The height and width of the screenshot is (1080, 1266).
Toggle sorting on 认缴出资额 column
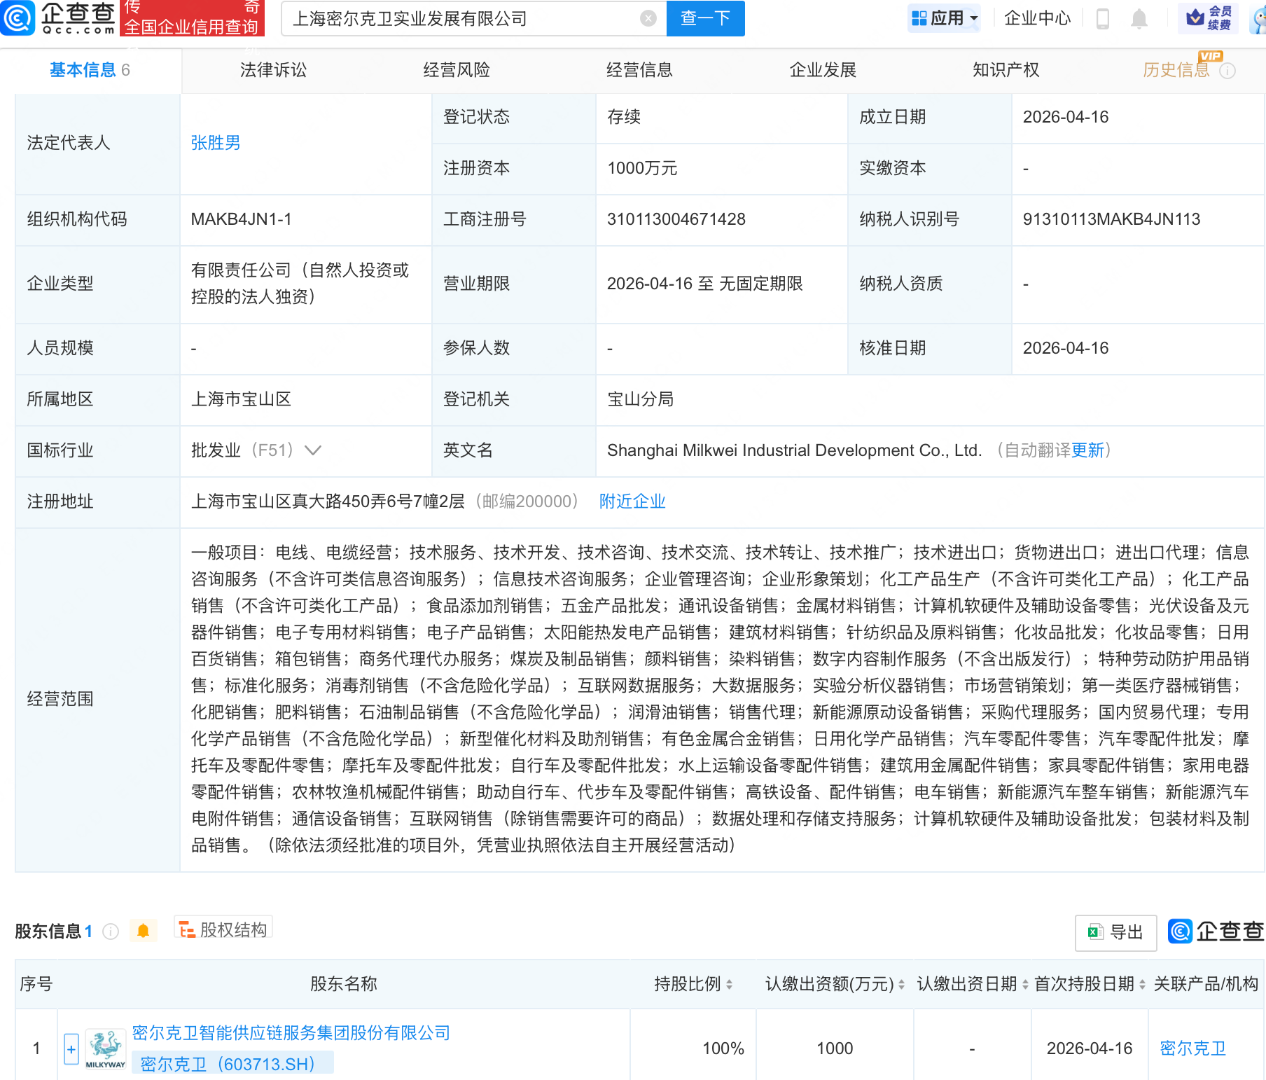tap(903, 983)
